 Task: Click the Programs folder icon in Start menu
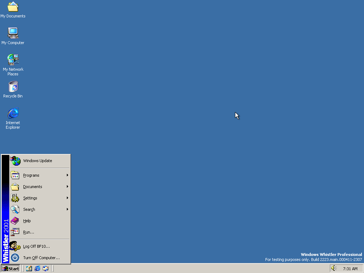click(x=15, y=175)
